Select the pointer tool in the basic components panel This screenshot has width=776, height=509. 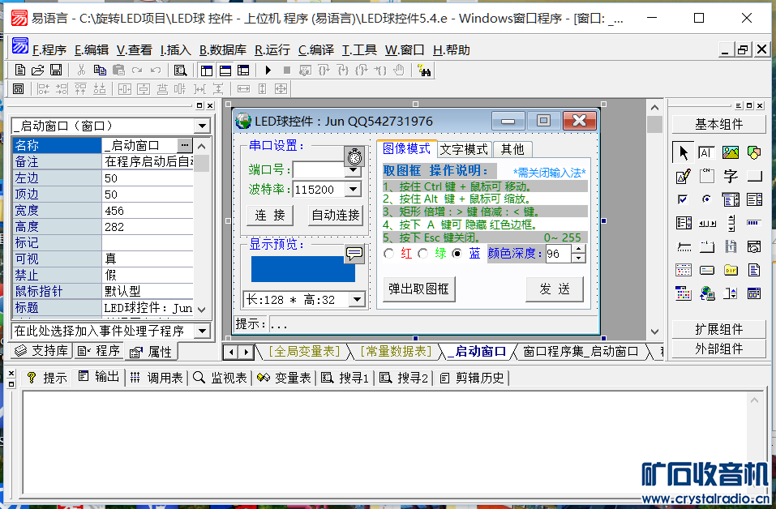683,152
